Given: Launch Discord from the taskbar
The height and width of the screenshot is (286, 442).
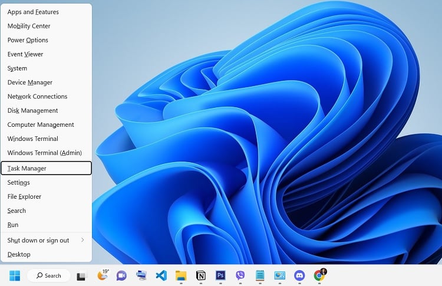Looking at the screenshot, I should pos(299,275).
